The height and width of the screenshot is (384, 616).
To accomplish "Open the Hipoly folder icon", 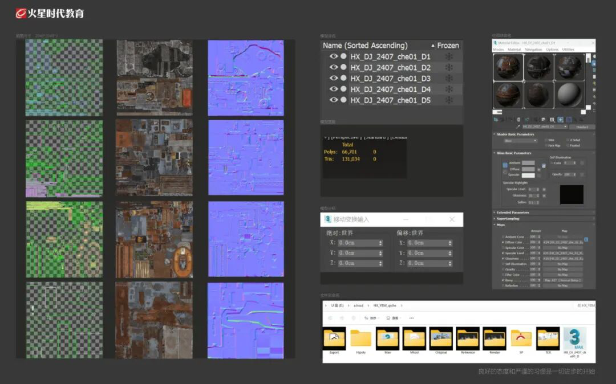I will click(x=360, y=338).
